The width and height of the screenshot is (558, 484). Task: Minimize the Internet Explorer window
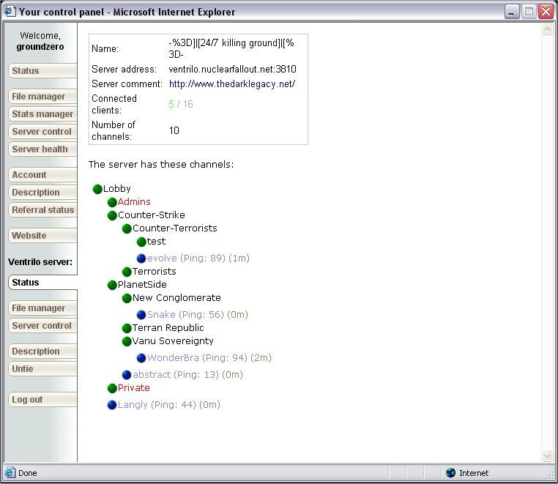512,12
